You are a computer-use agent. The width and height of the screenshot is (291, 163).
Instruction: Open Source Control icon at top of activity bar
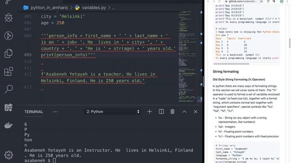click(x=8, y=2)
